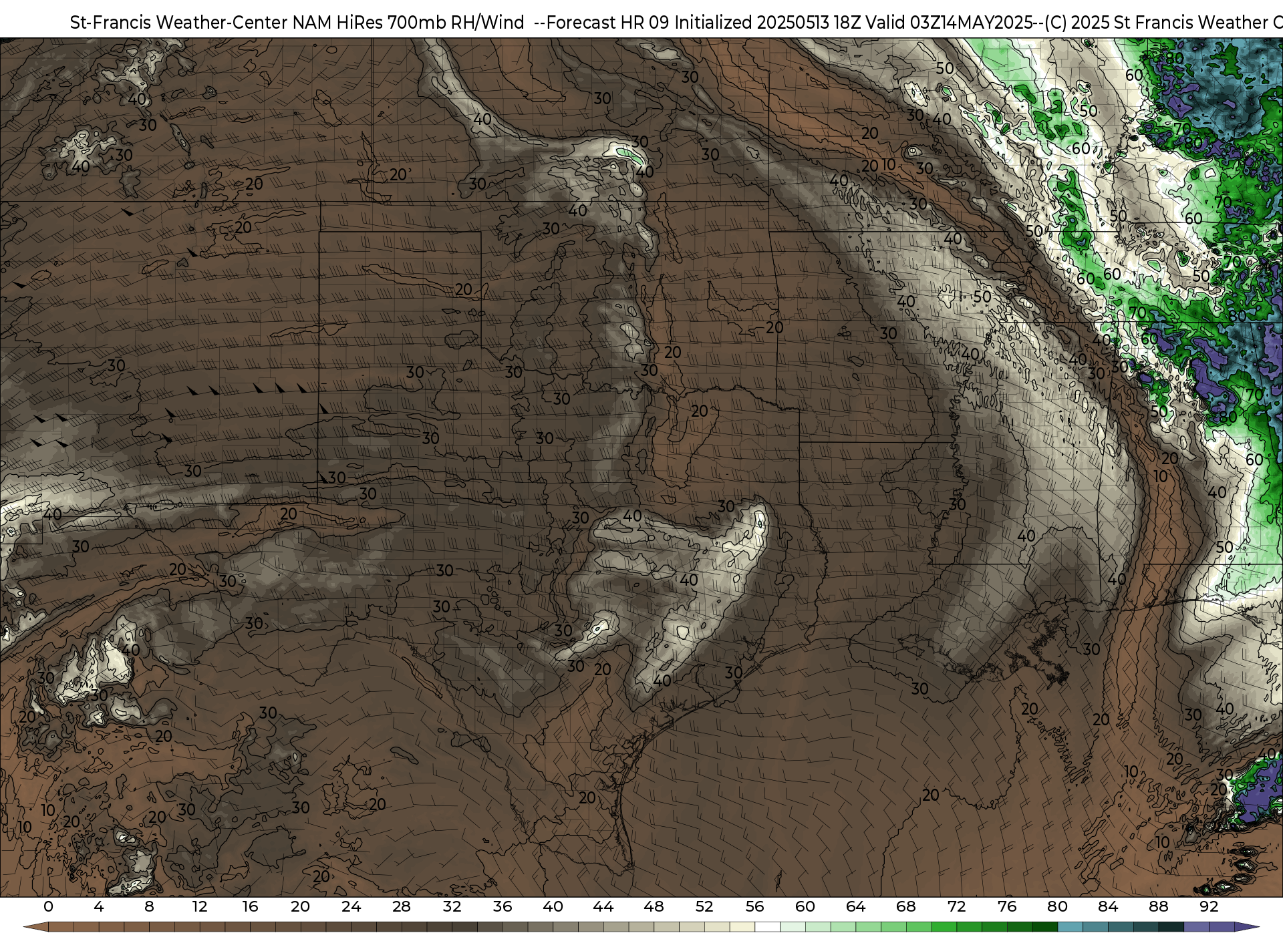
Task: Click the colorbar tick label "88"
Action: click(x=1158, y=906)
